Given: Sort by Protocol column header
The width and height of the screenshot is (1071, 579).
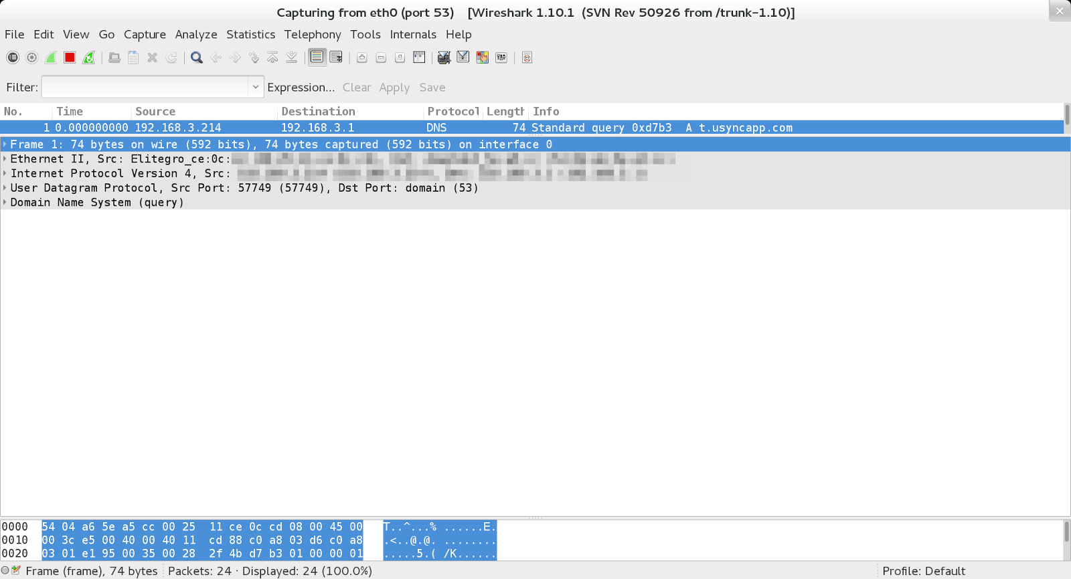Looking at the screenshot, I should coord(453,112).
